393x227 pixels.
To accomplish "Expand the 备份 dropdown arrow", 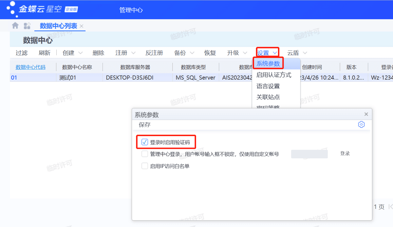I will (x=192, y=53).
